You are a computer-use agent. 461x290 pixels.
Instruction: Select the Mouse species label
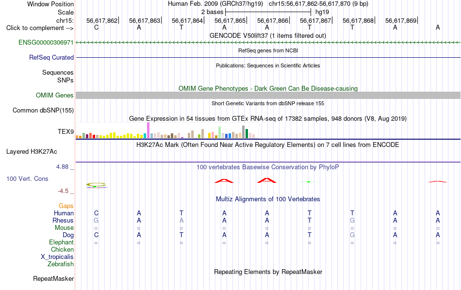pos(64,228)
